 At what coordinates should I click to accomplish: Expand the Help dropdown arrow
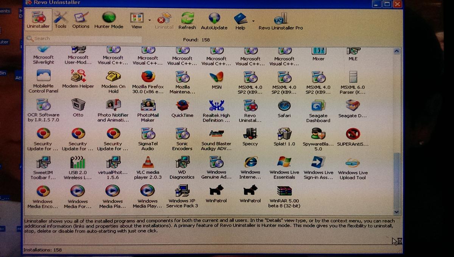(x=253, y=21)
